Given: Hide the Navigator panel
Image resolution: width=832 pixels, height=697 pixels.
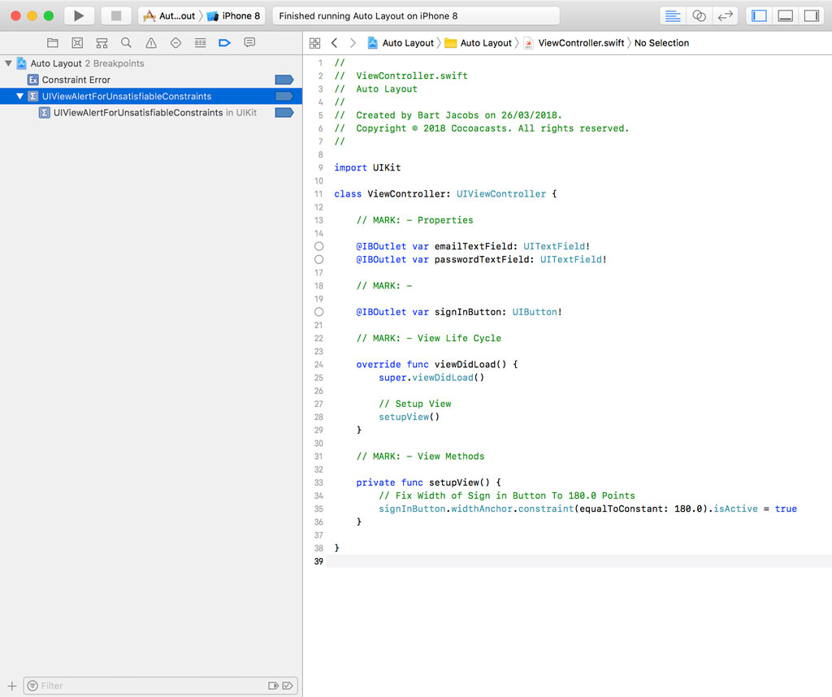Looking at the screenshot, I should tap(759, 15).
